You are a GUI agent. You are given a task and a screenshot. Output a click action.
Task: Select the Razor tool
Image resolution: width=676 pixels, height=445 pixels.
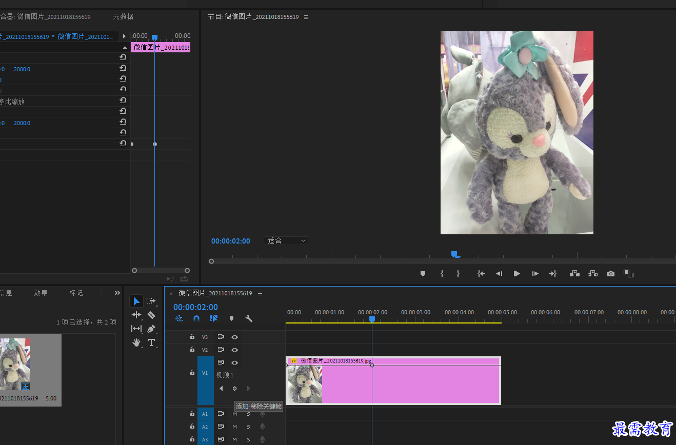click(x=151, y=315)
